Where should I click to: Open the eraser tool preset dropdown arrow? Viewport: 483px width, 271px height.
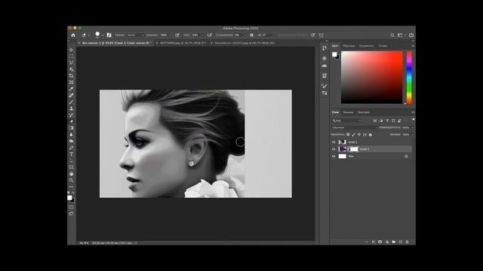click(x=89, y=35)
